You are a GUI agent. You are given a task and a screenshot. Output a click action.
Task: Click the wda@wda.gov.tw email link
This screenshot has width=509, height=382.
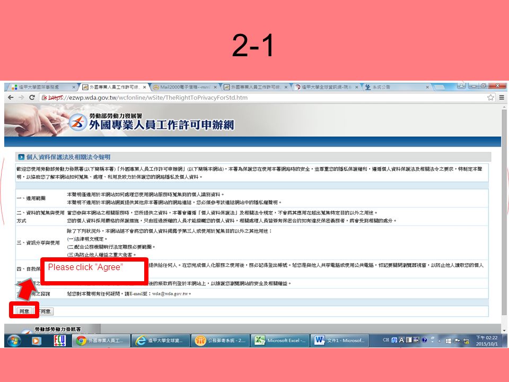pos(170,293)
